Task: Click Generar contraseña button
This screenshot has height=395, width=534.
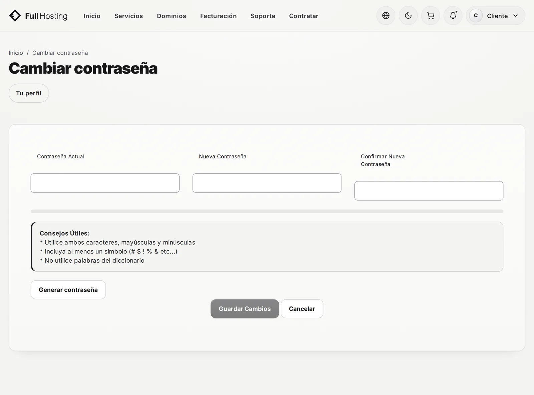Action: 68,290
